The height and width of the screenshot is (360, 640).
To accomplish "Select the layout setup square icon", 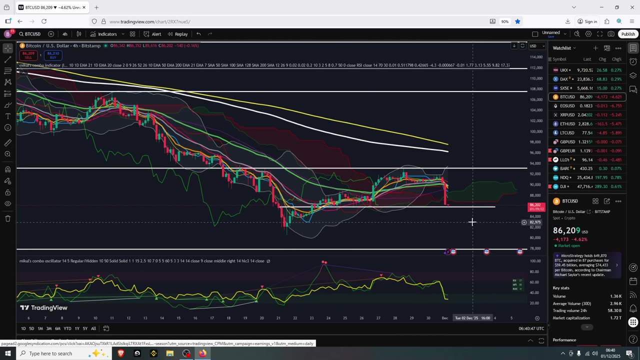I will [535, 34].
